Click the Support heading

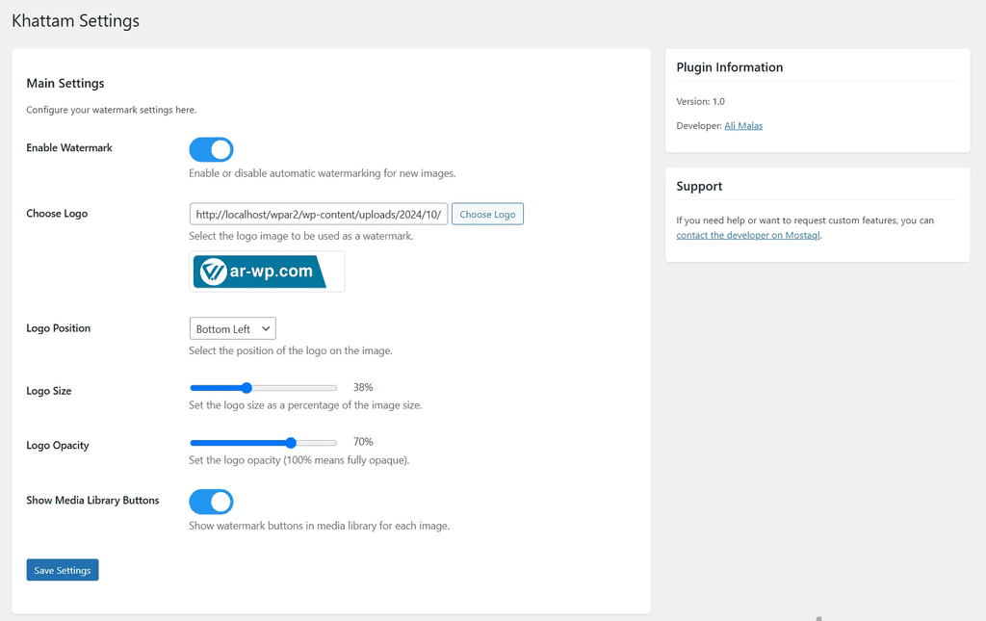point(699,186)
